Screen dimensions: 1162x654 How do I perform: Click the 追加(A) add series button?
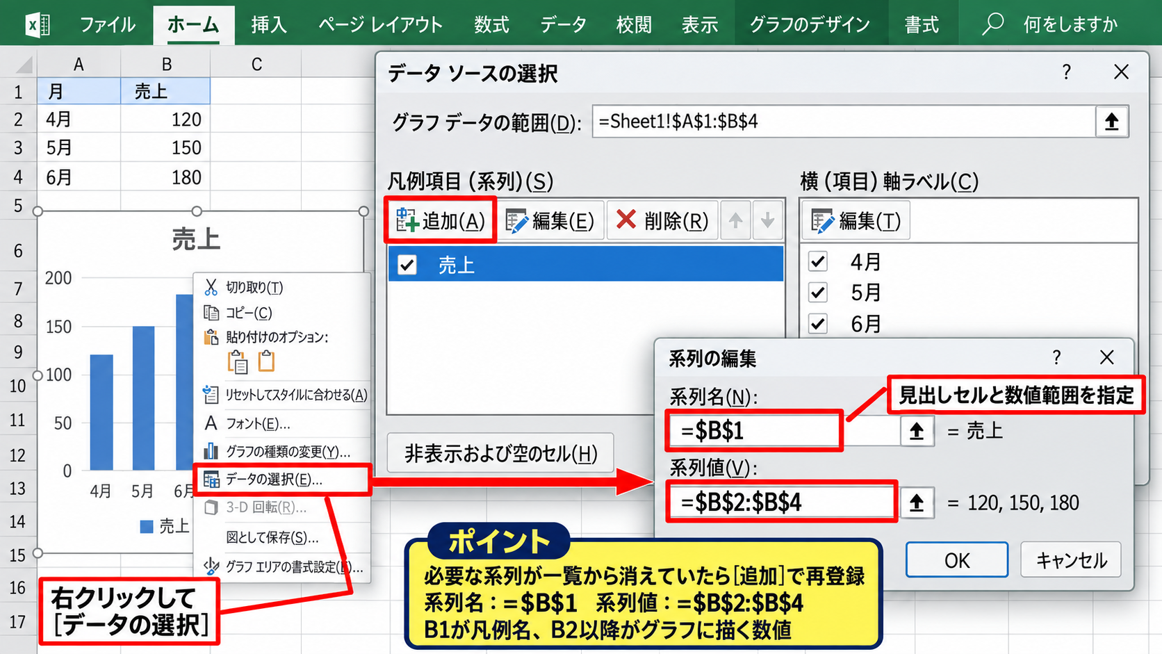click(x=441, y=221)
